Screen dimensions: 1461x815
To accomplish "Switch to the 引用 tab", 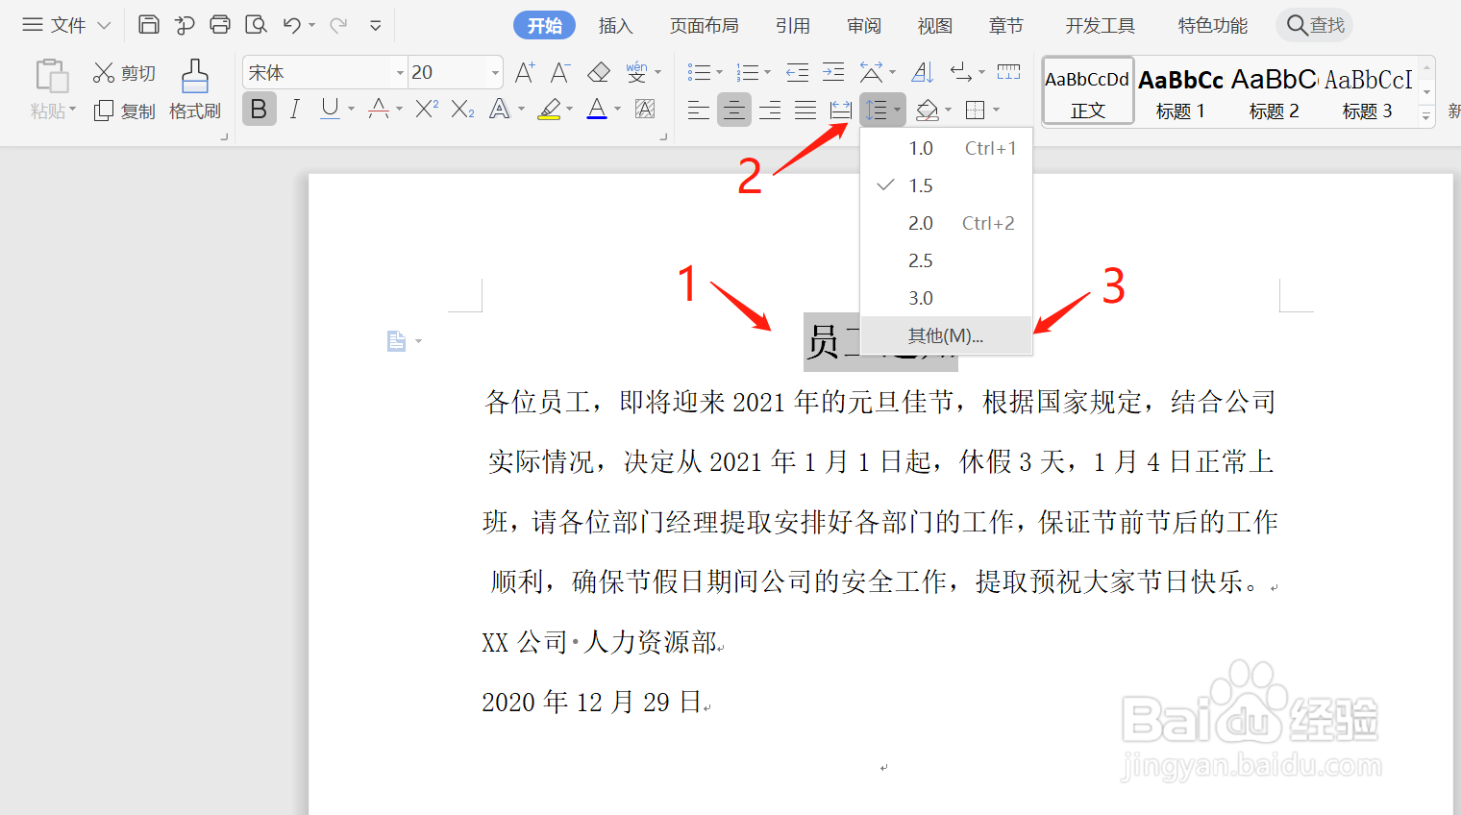I will point(793,26).
